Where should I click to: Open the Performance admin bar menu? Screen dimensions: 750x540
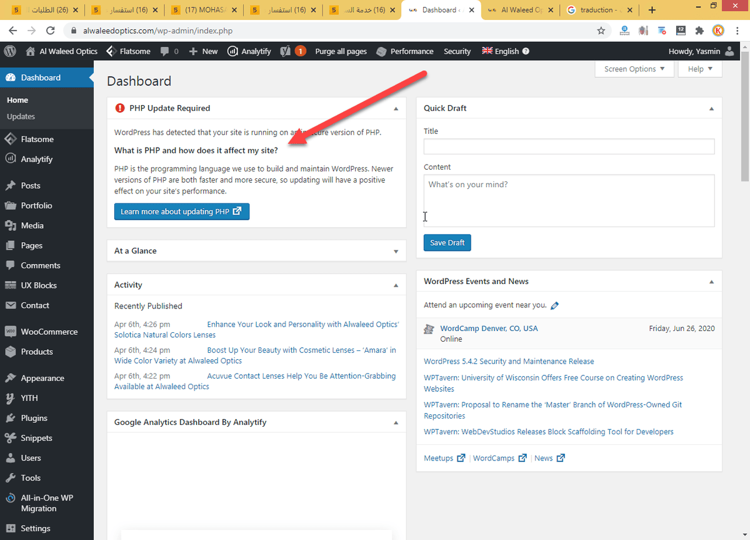point(405,51)
